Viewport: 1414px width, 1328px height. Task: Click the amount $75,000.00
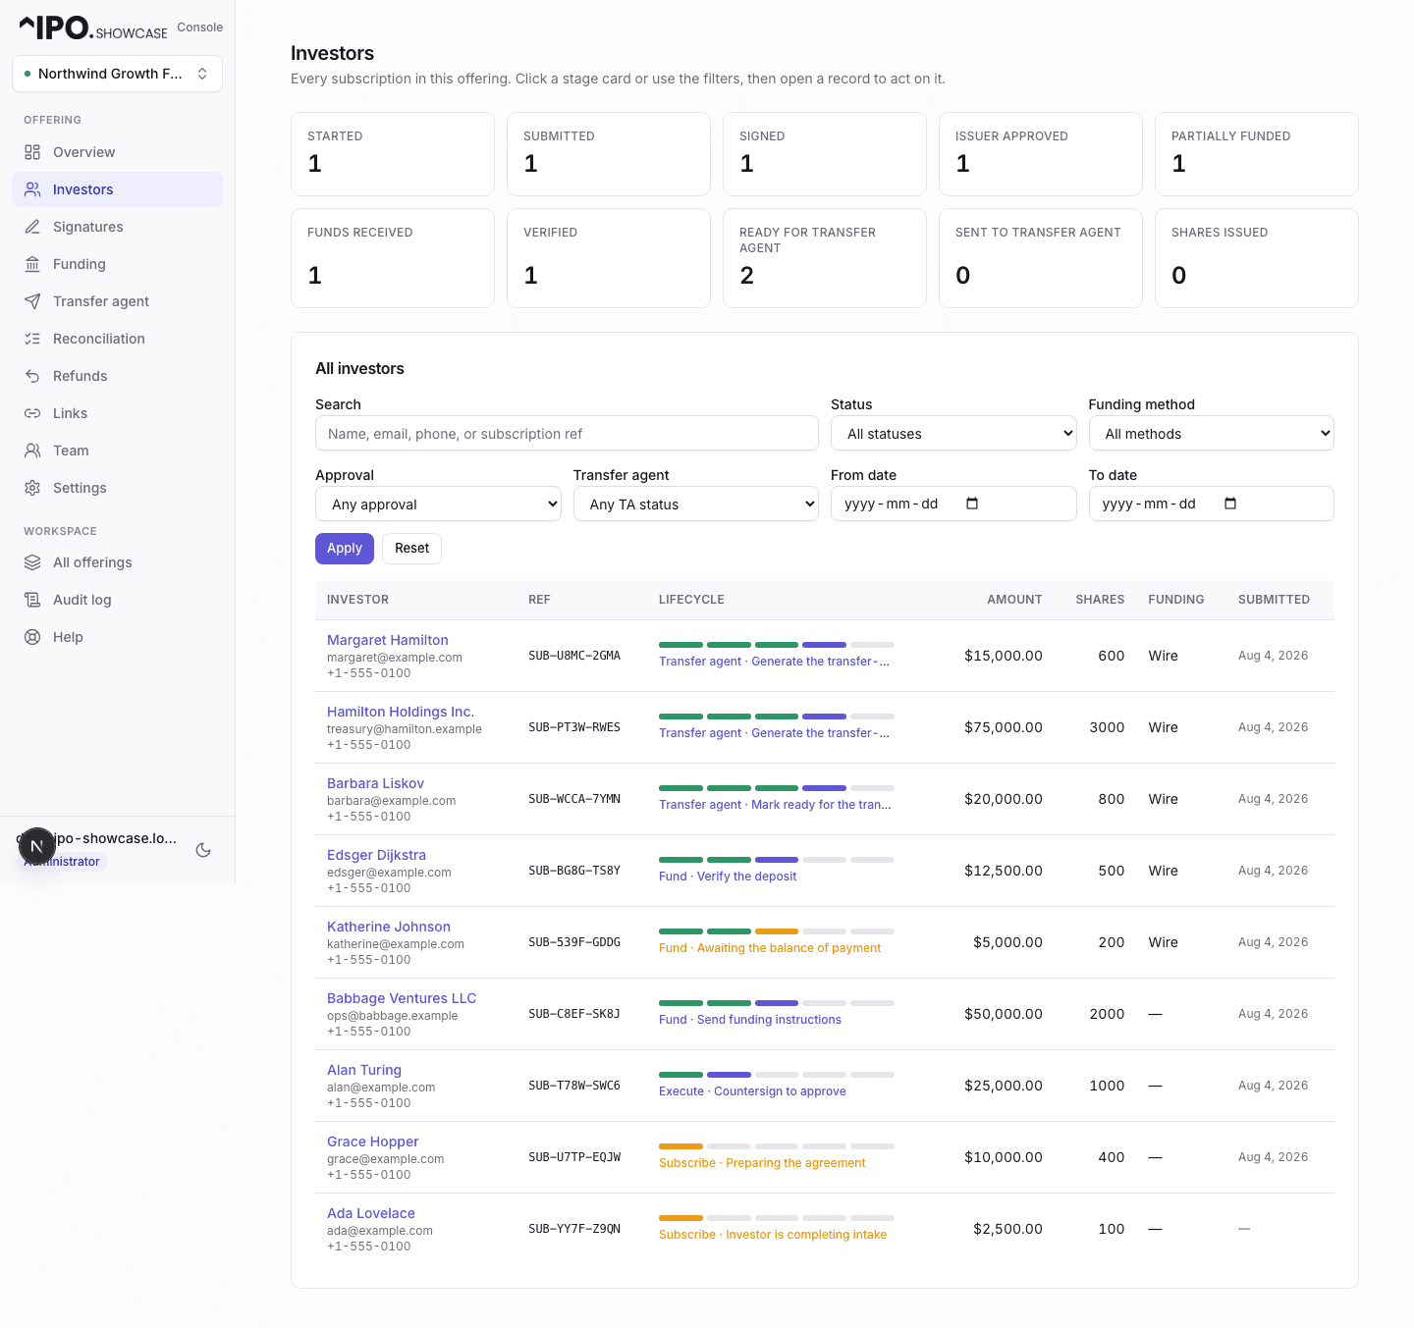pos(1004,727)
